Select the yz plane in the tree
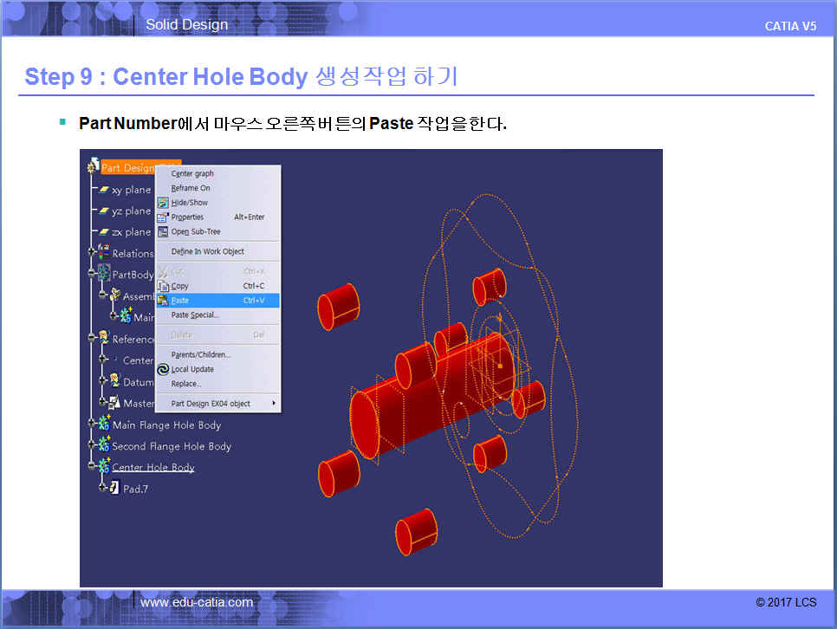The height and width of the screenshot is (629, 837). coord(131,211)
